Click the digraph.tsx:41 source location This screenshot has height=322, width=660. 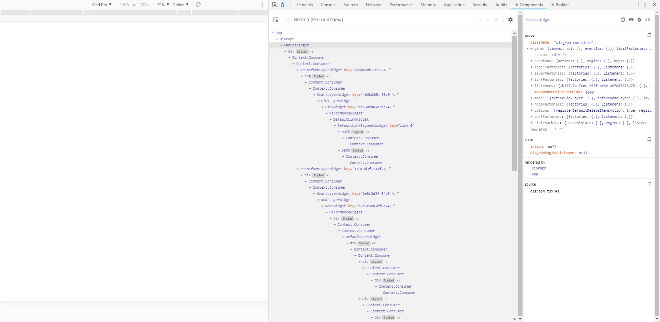pos(544,191)
